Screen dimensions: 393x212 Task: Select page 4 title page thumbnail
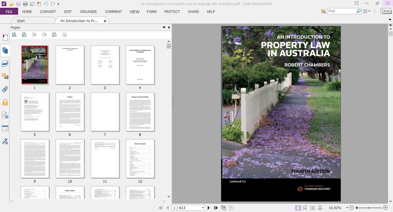click(140, 65)
